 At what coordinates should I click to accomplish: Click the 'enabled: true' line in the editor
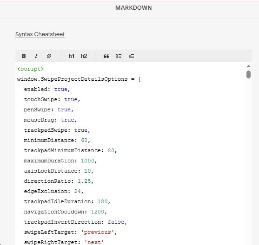pos(47,90)
